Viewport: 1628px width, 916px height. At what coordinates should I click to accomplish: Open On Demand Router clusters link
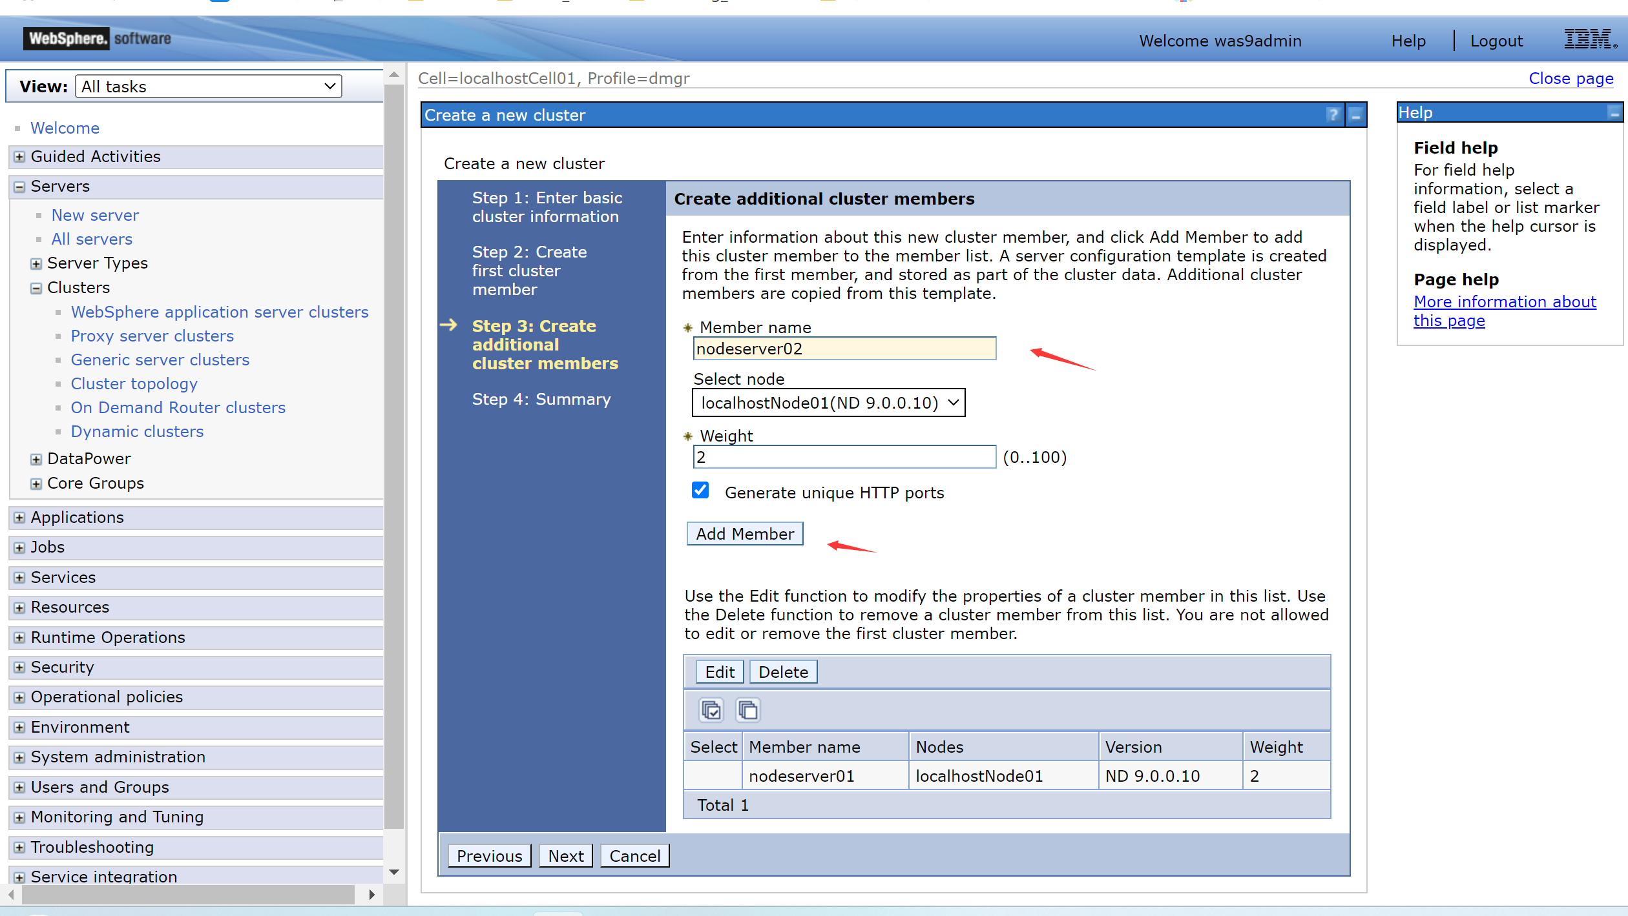click(x=178, y=407)
